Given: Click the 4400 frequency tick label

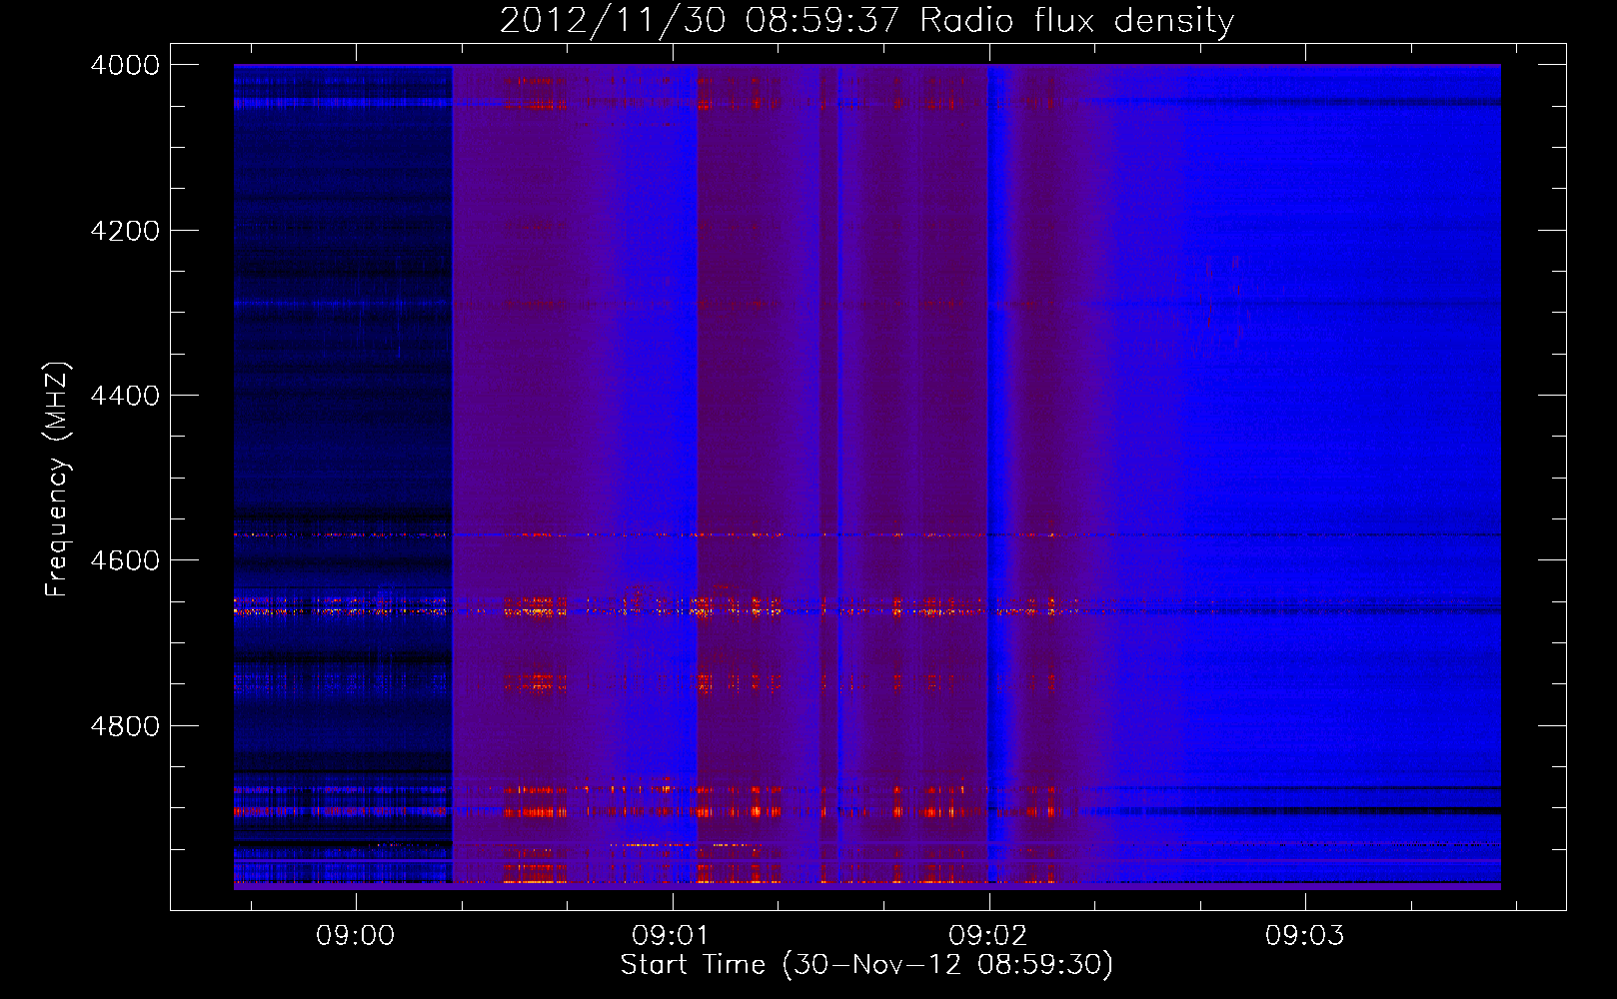Looking at the screenshot, I should [125, 396].
